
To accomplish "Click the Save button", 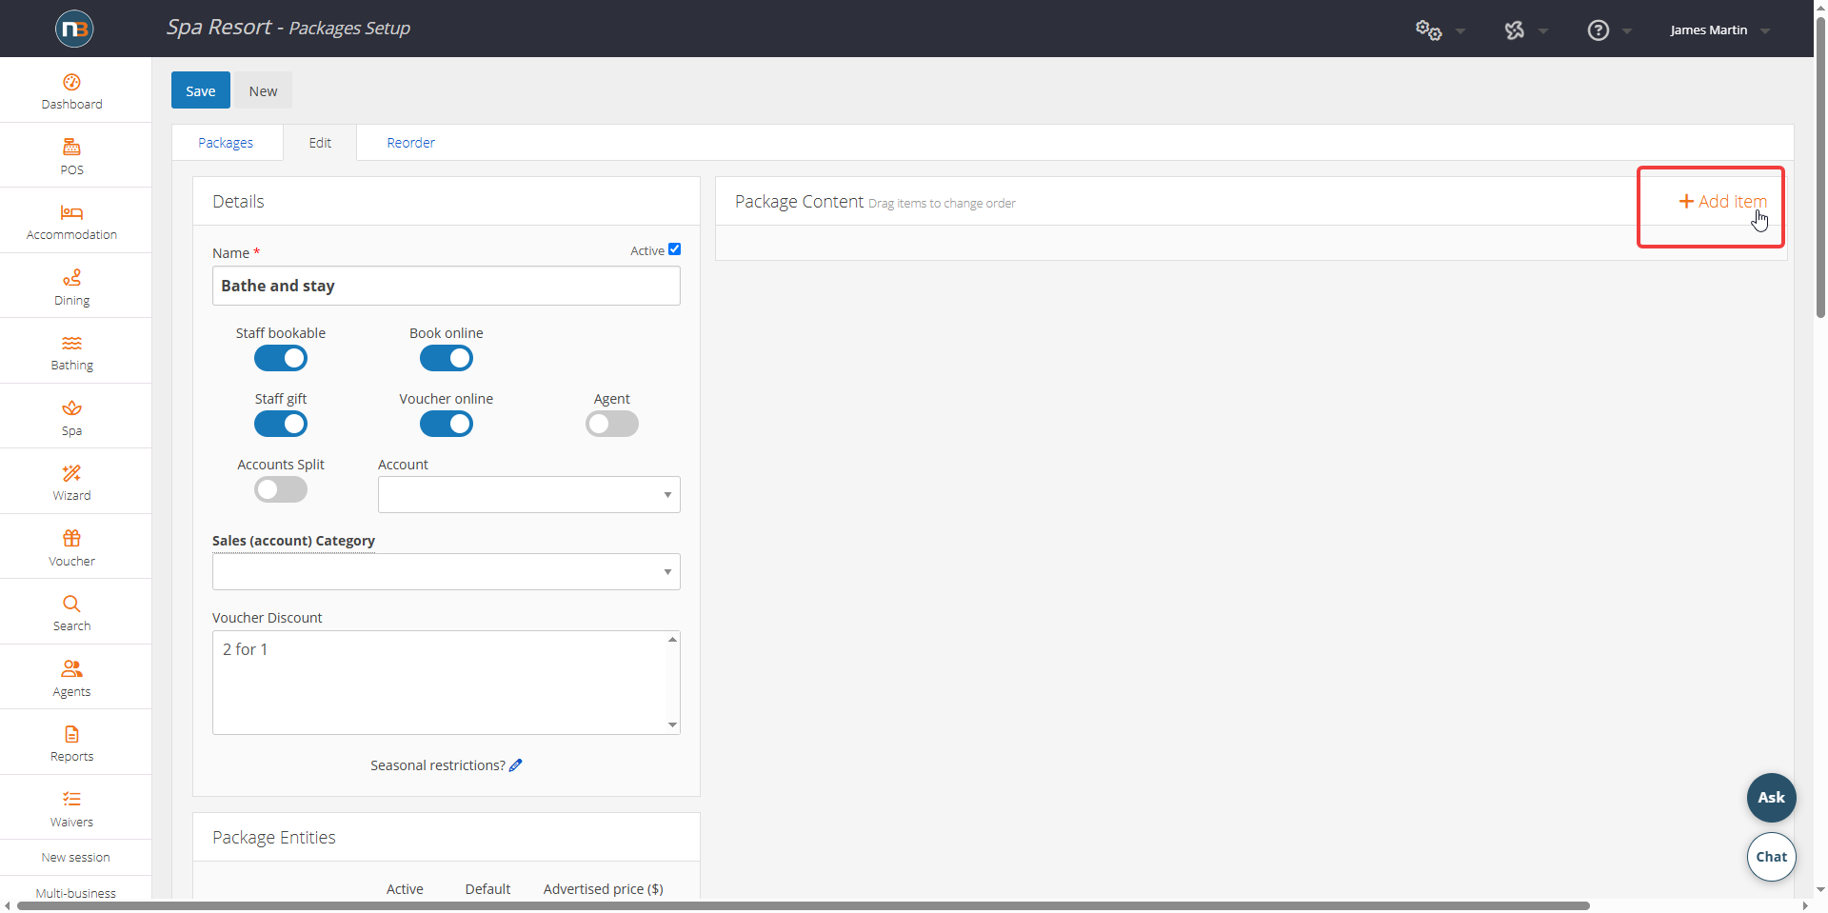I will click(x=201, y=90).
